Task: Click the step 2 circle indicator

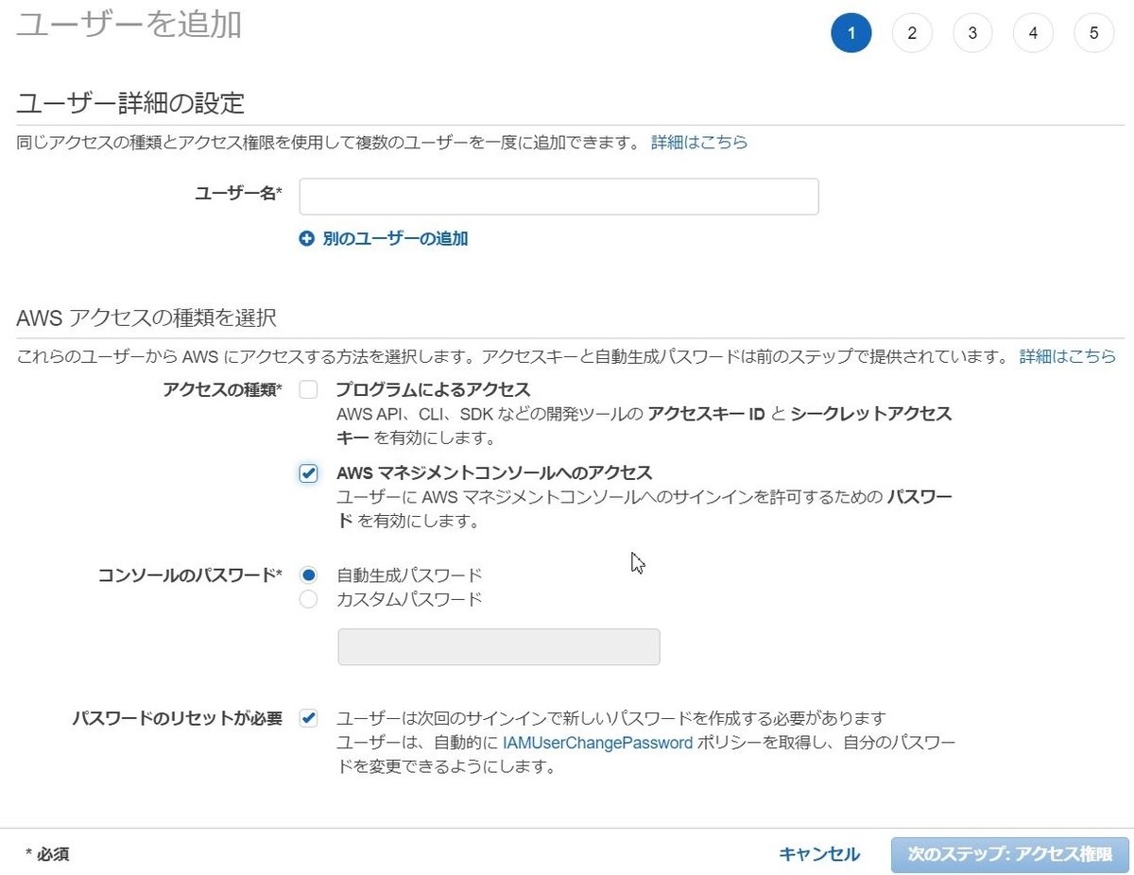Action: [912, 32]
